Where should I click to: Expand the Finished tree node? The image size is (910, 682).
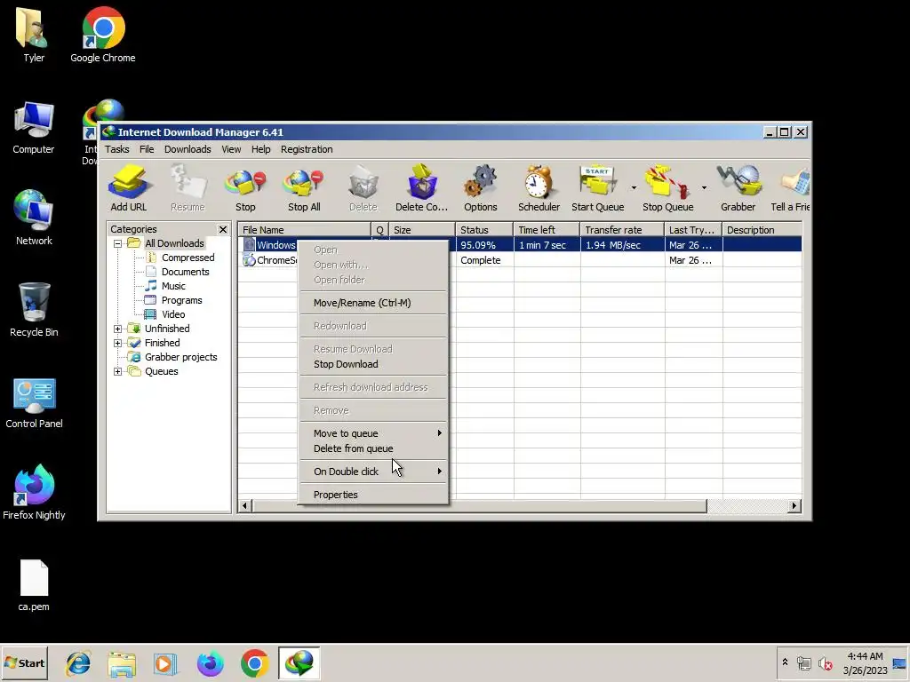coord(118,344)
